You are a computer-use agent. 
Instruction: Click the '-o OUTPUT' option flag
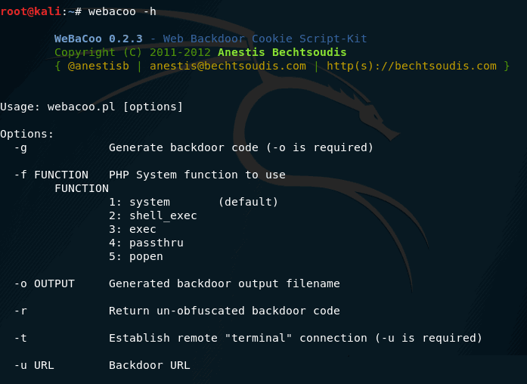coord(45,284)
